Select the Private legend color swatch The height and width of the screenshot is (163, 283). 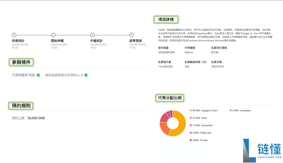pos(191,140)
